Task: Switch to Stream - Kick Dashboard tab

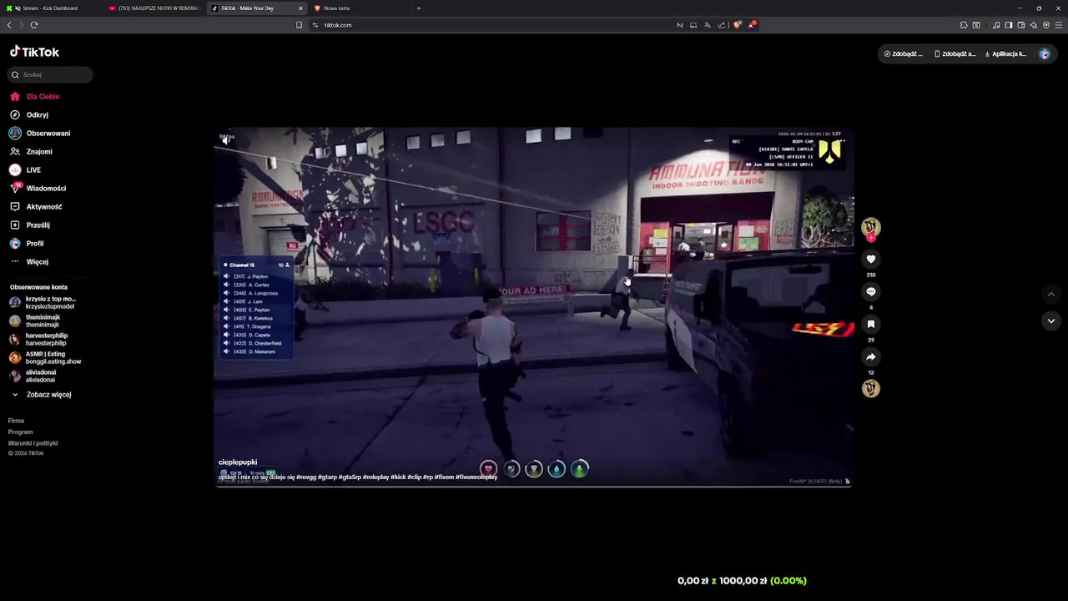Action: (50, 8)
